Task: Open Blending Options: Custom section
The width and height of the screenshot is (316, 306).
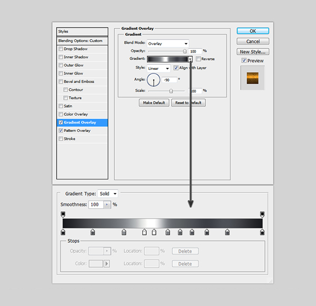Action: click(x=82, y=40)
